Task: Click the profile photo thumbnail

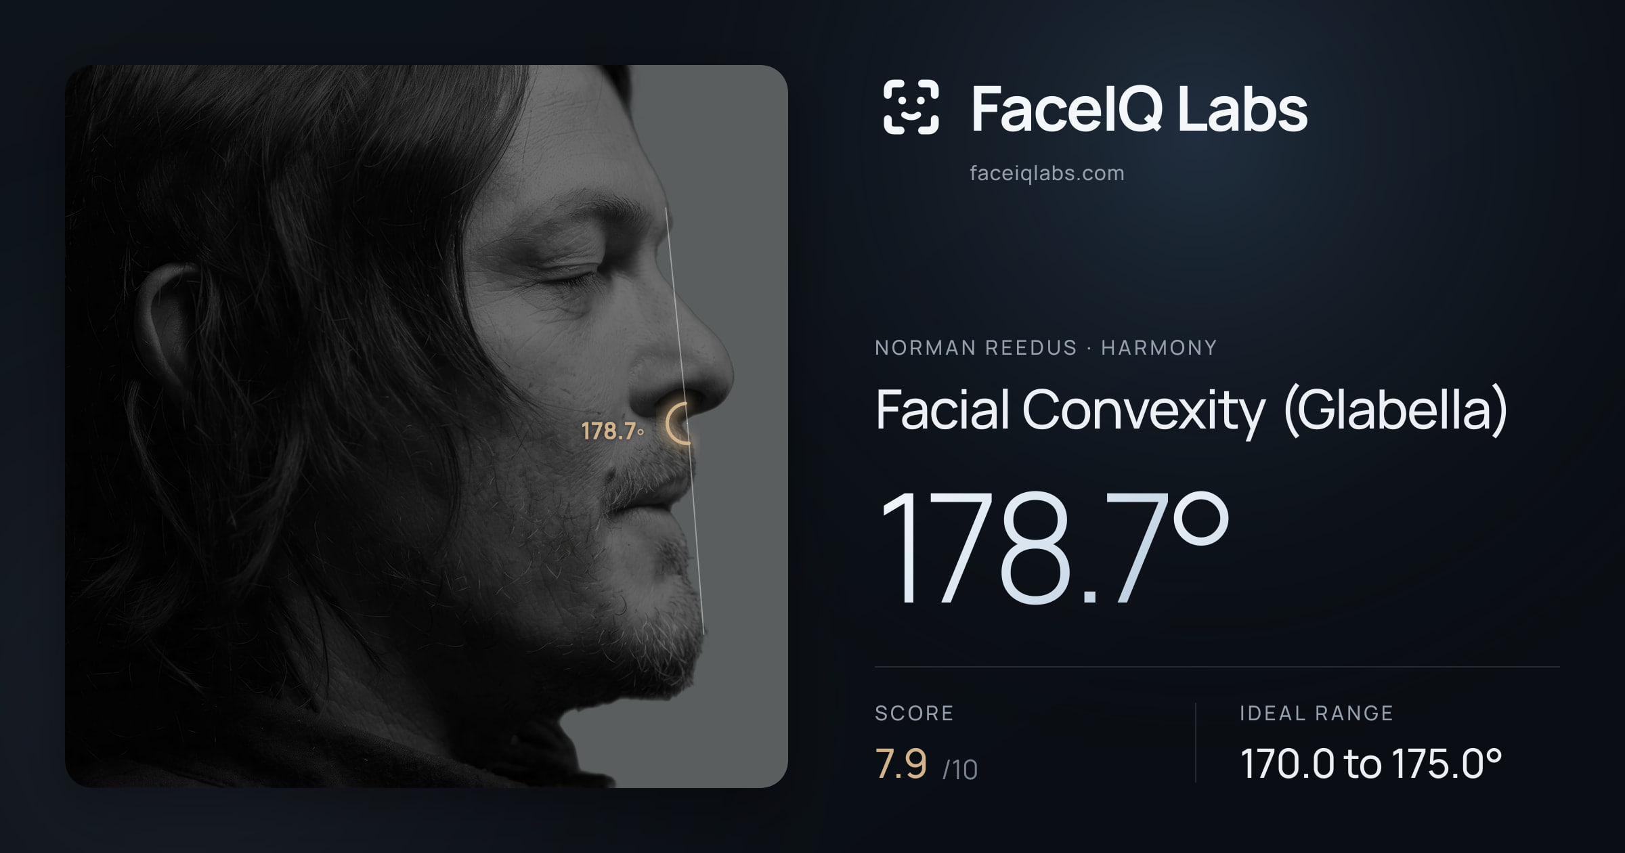Action: 427,426
